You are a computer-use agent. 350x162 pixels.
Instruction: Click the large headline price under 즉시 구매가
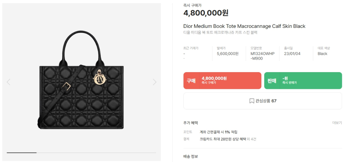click(x=206, y=13)
